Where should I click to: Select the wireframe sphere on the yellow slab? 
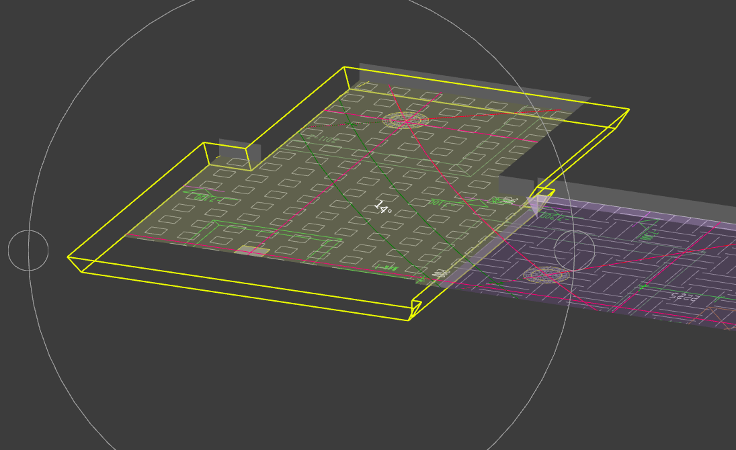tap(405, 120)
